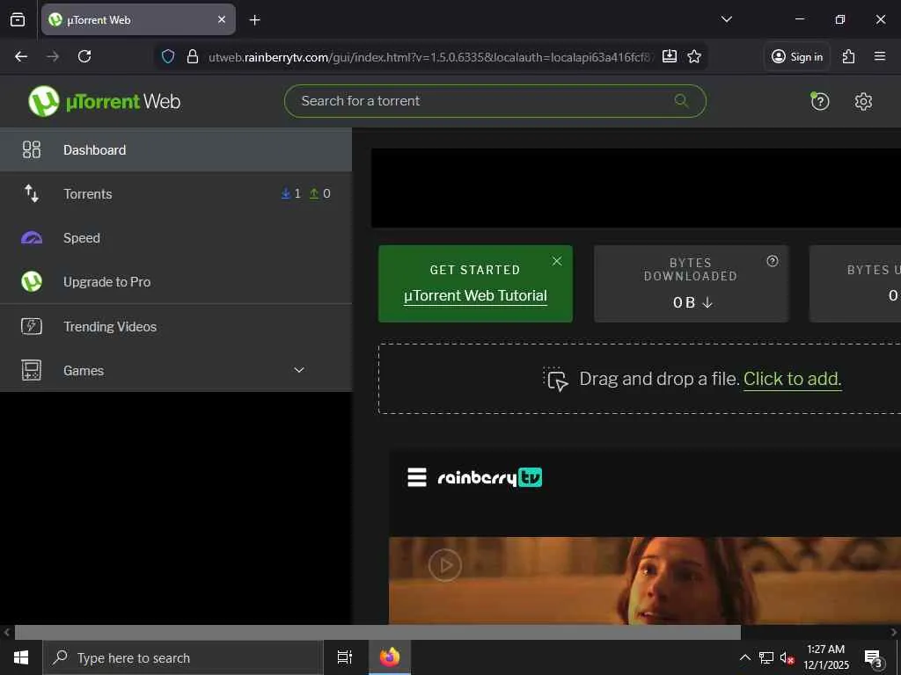This screenshot has height=675, width=901.
Task: Focus the Search for a torrent field
Action: tap(494, 101)
